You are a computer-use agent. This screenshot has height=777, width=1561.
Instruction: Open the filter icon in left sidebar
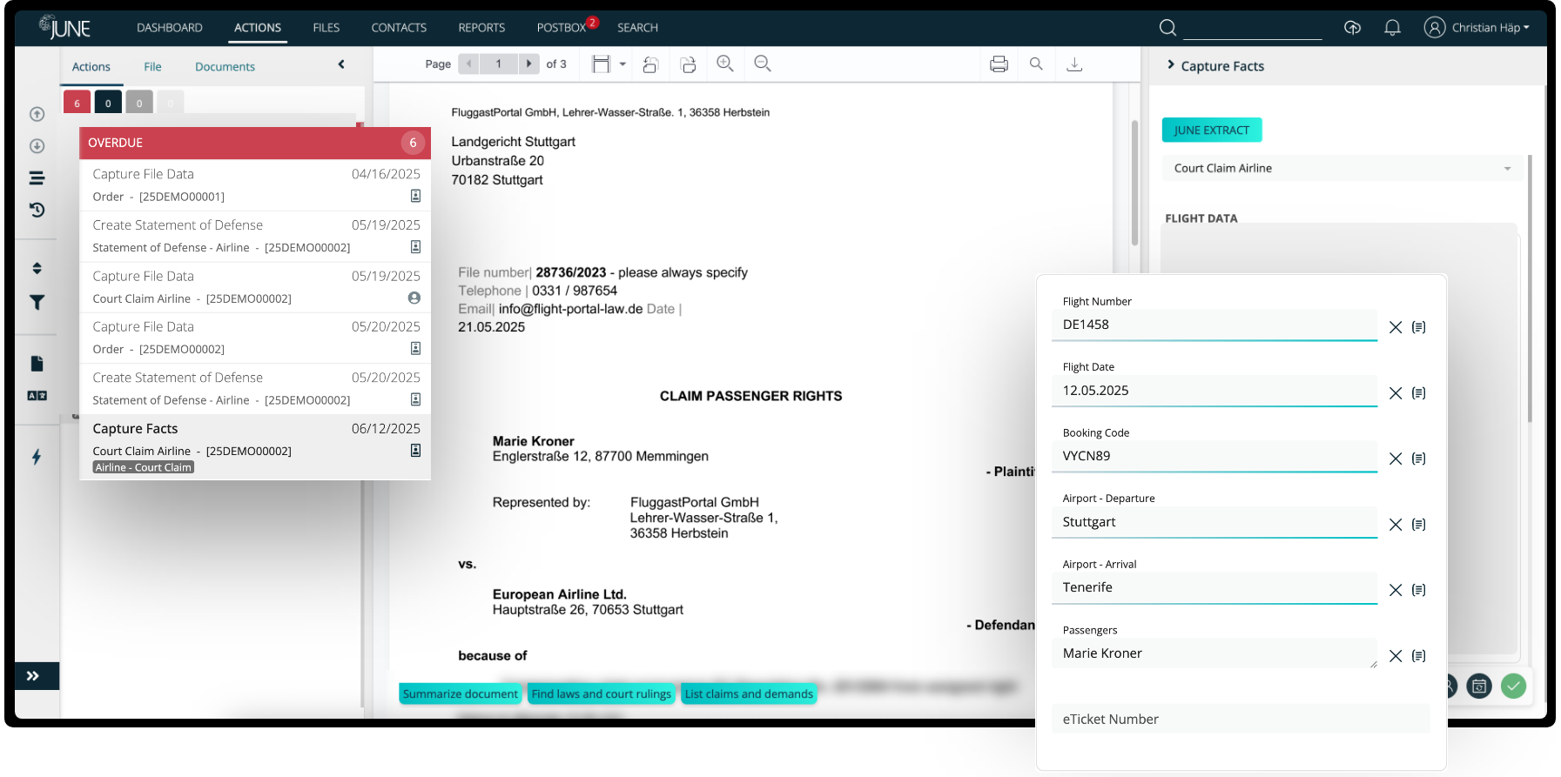tap(37, 303)
